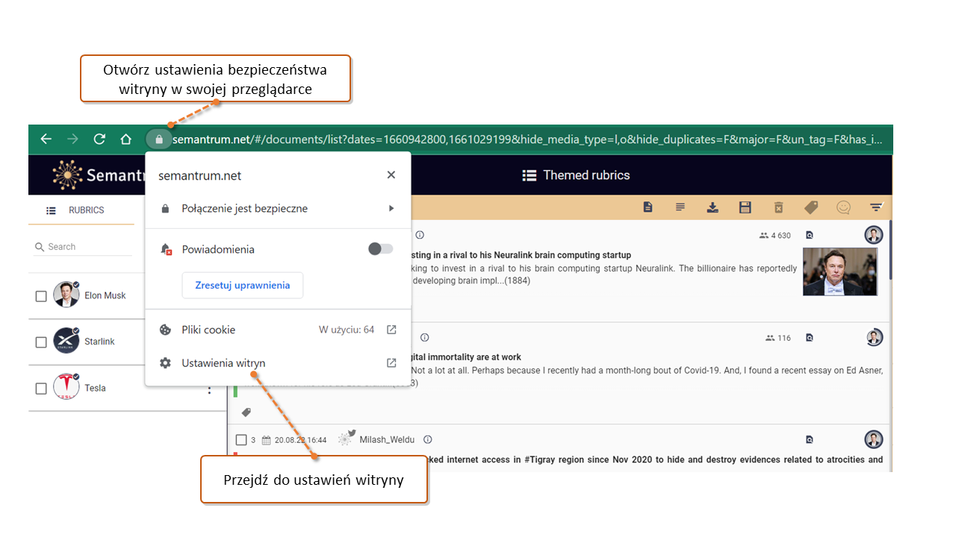
Task: Click document search icon beside 4 630
Action: [x=810, y=235]
